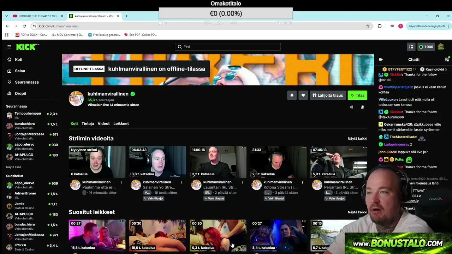Open the 1 000 points balance button

[x=426, y=47]
